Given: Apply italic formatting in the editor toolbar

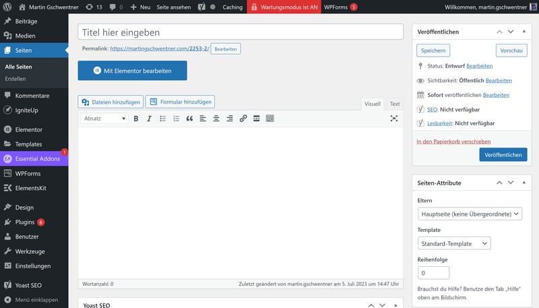Looking at the screenshot, I should 149,119.
